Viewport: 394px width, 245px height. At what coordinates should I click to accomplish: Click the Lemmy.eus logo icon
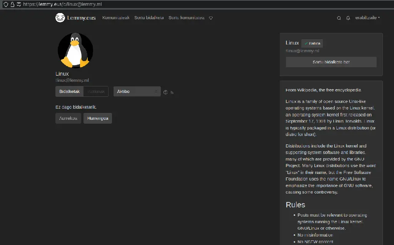pyautogui.click(x=60, y=18)
